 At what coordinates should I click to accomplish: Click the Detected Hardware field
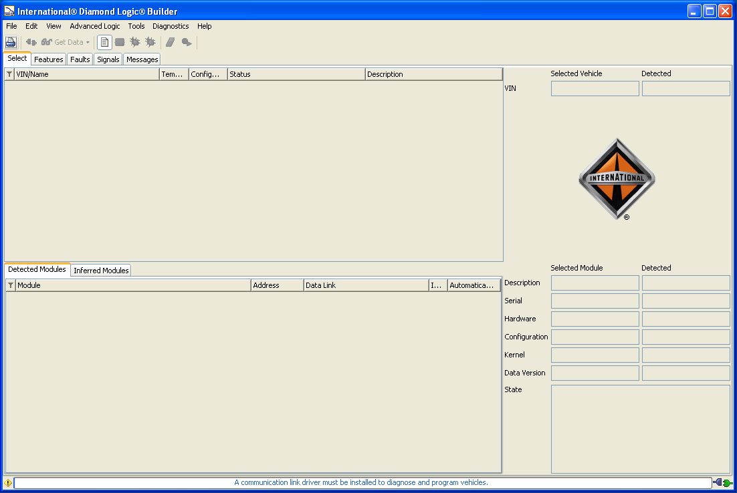pos(686,319)
